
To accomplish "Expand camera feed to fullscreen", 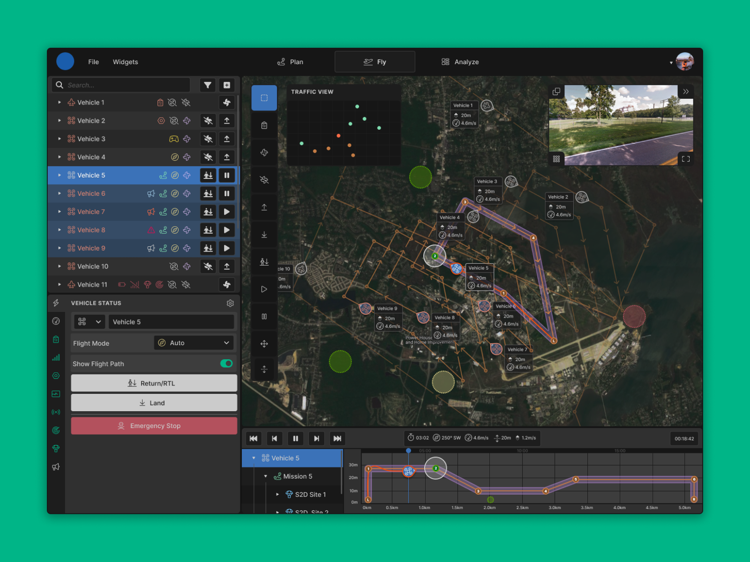I will pyautogui.click(x=685, y=159).
